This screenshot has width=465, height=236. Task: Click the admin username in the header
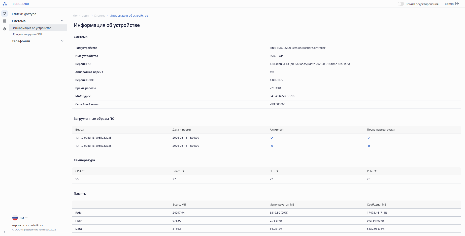pos(449,4)
